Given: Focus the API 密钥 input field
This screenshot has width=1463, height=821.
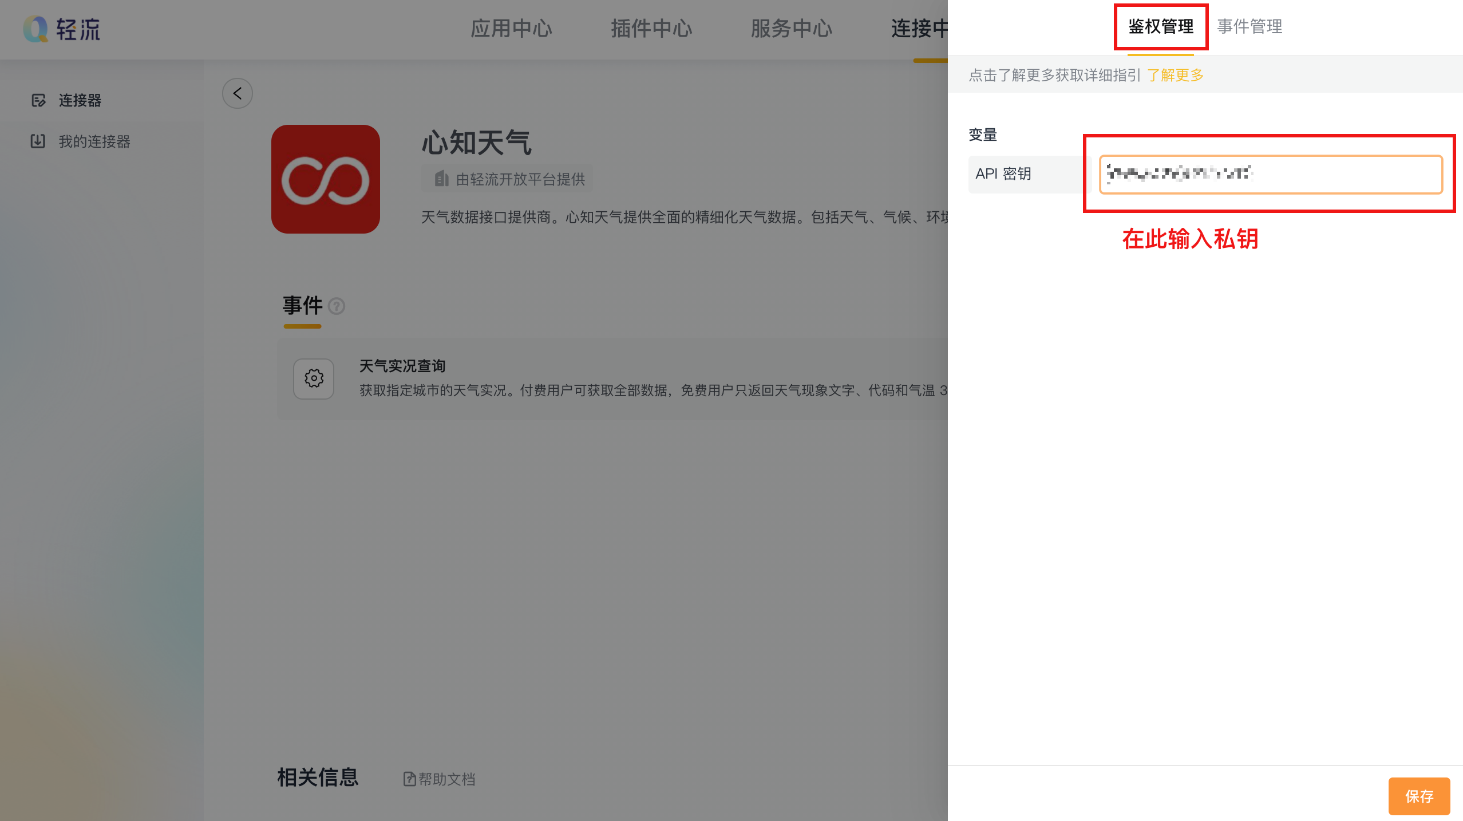Looking at the screenshot, I should click(1271, 174).
